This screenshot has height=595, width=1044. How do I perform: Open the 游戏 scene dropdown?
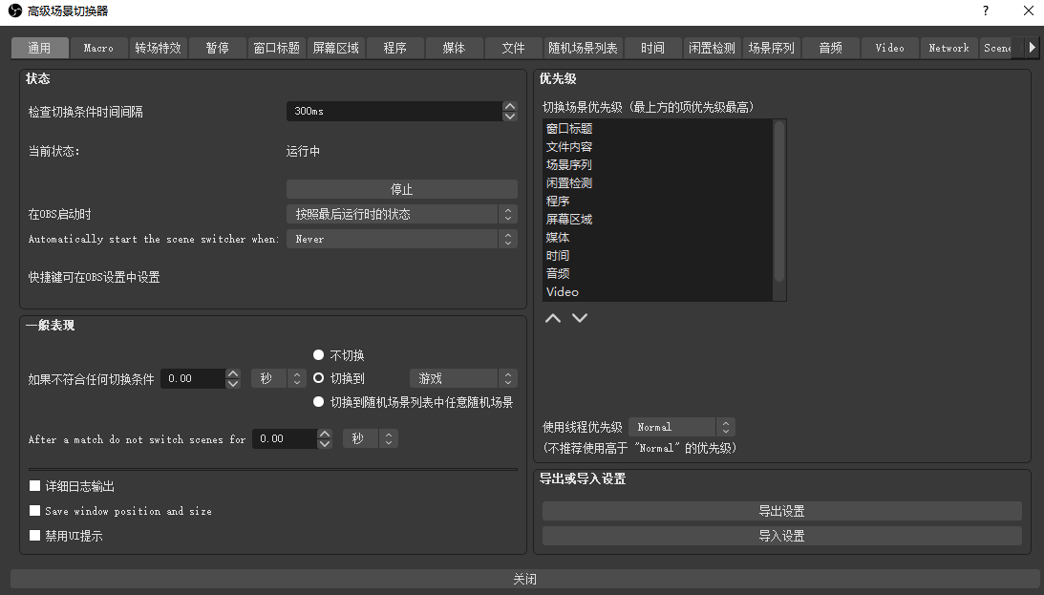coord(462,379)
